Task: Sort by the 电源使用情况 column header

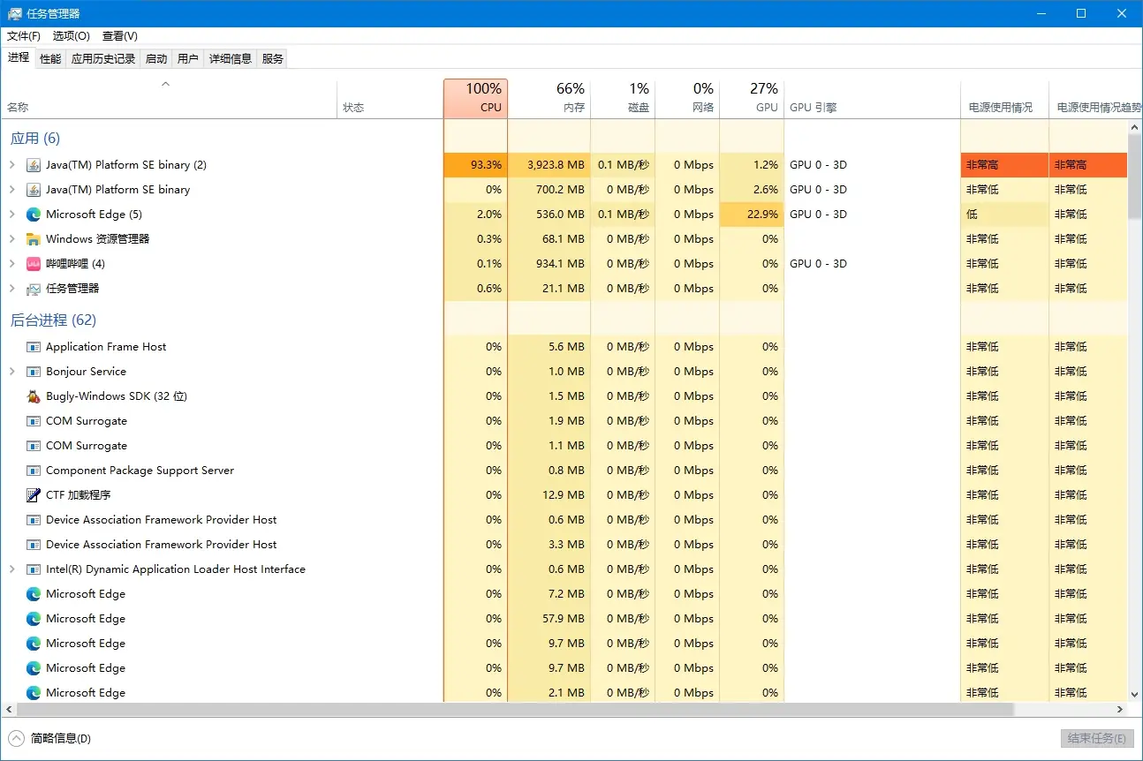Action: (x=1004, y=98)
